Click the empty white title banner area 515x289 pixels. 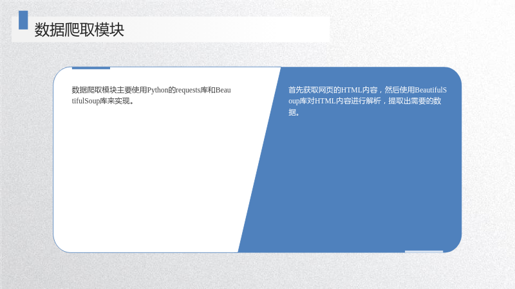tap(227, 30)
